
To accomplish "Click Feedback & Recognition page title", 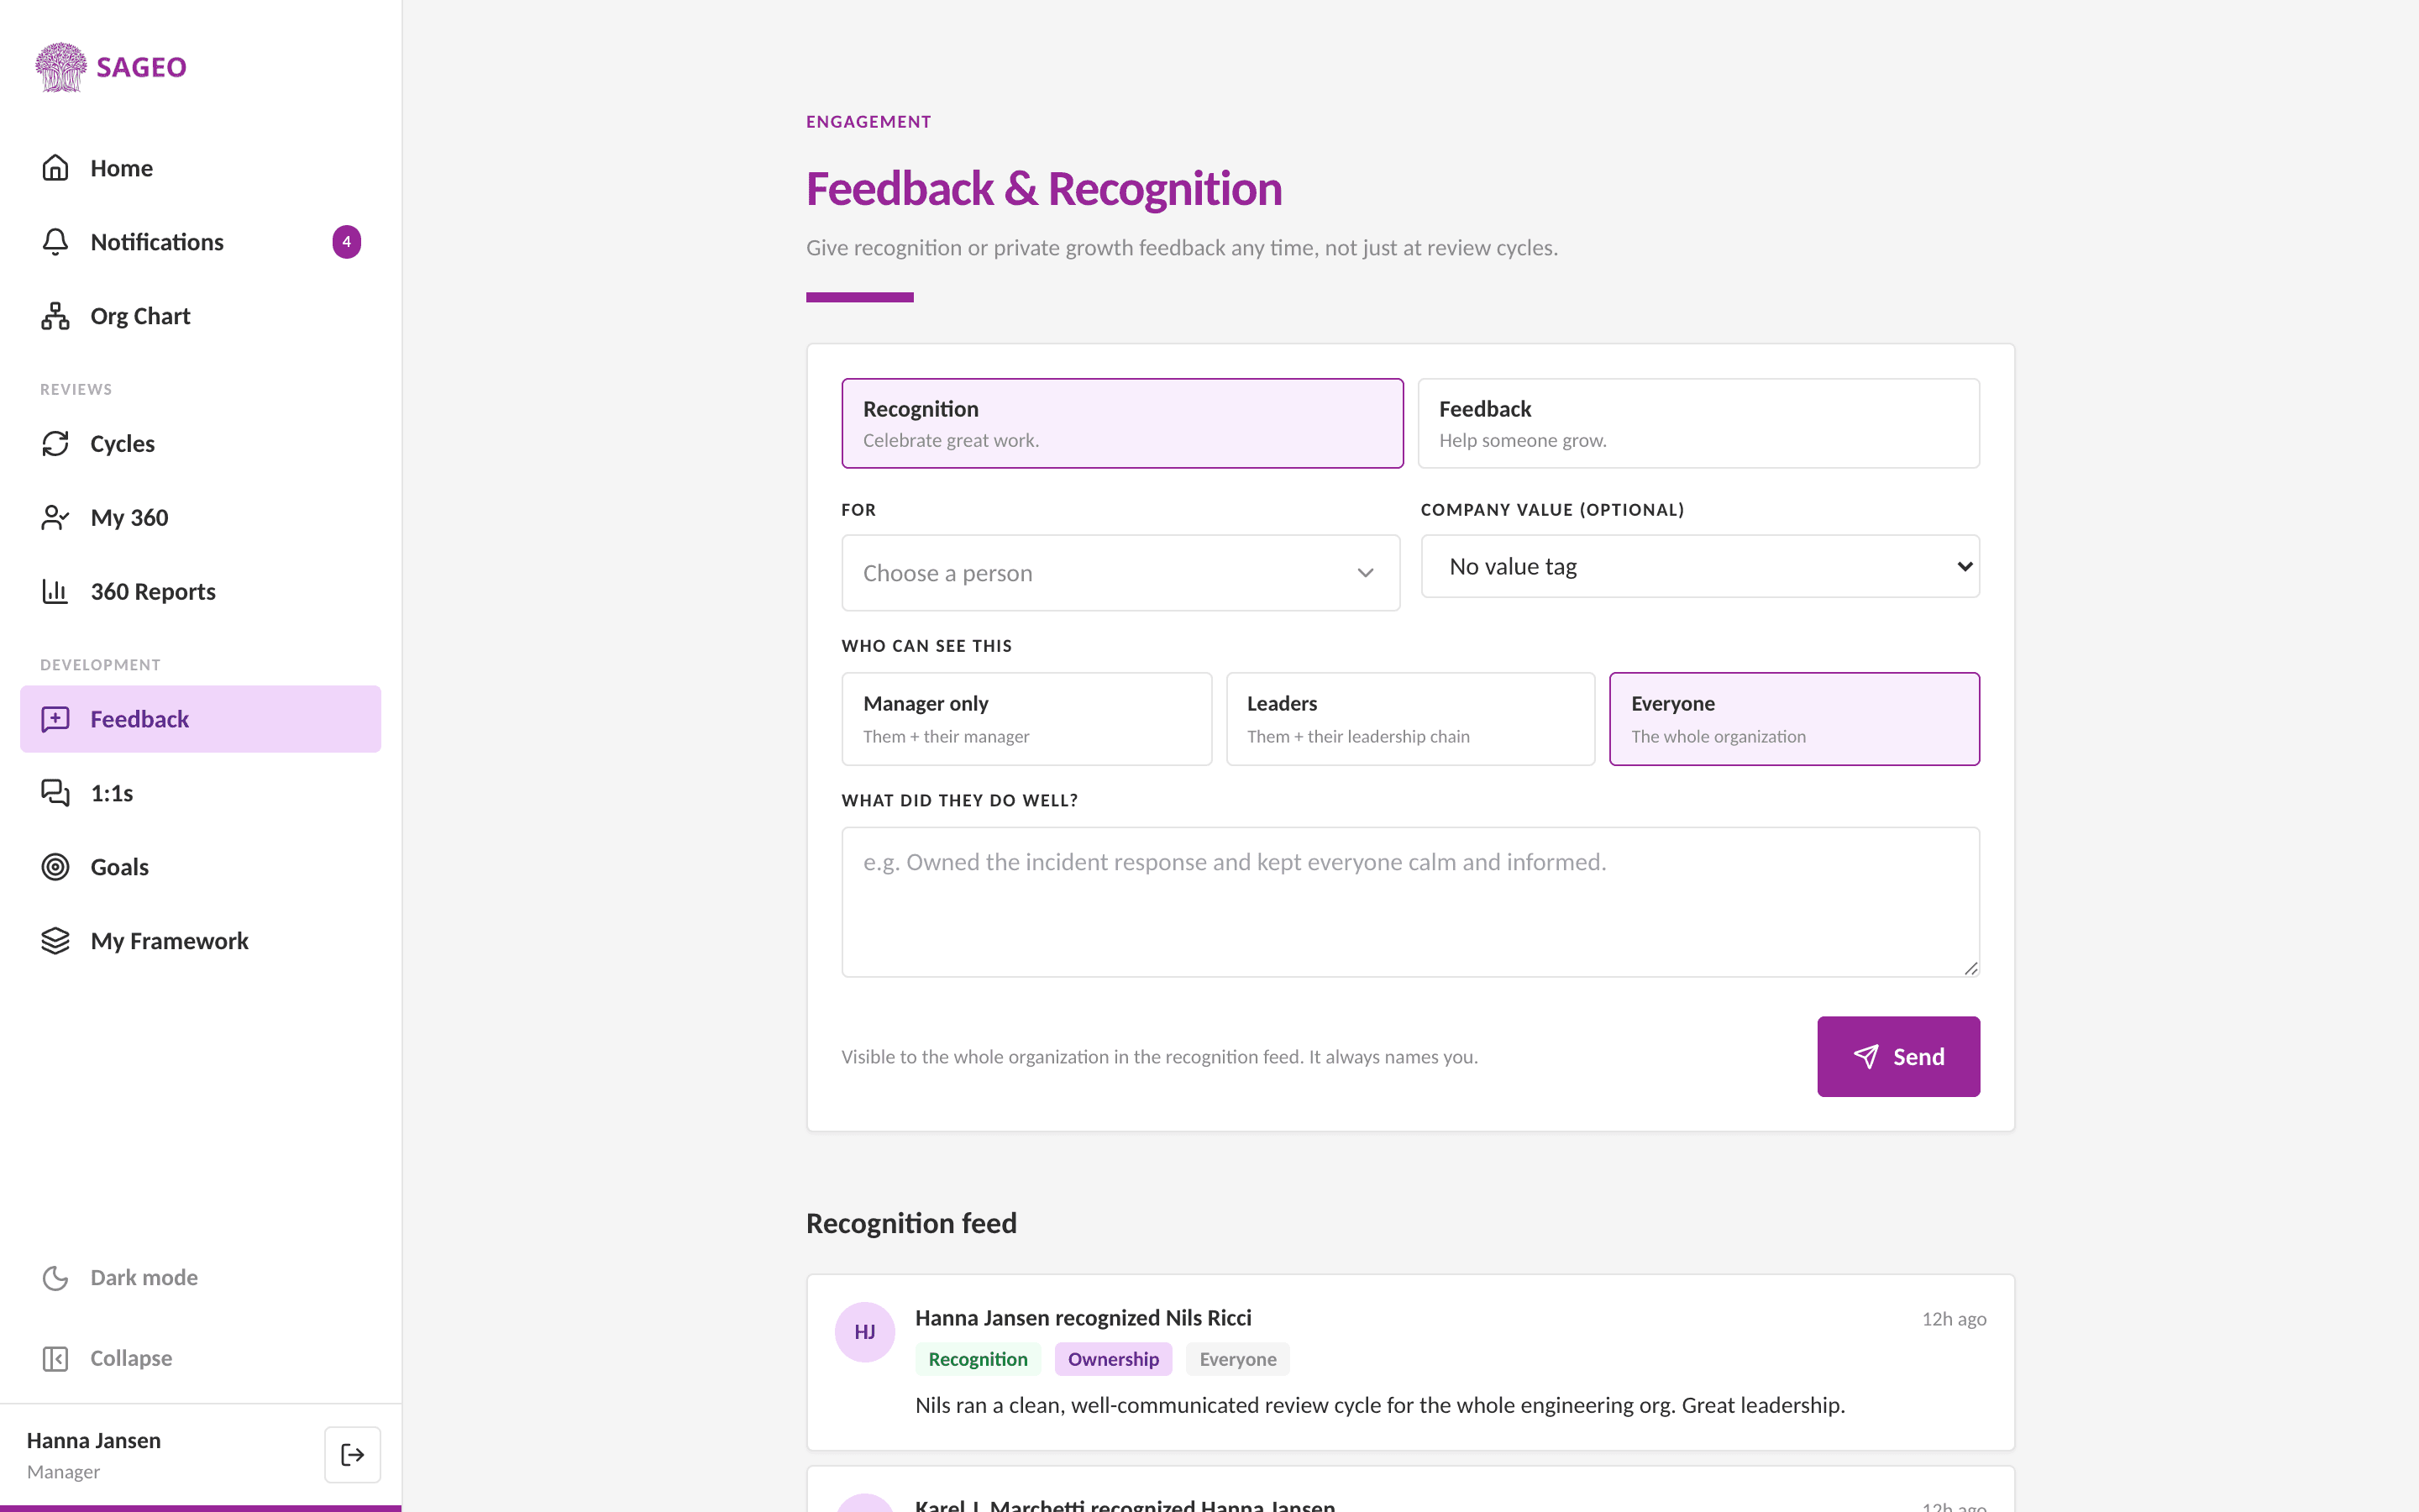I will click(1043, 189).
